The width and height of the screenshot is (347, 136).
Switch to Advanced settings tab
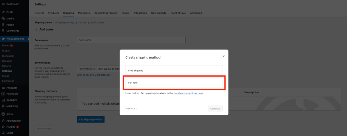click(x=196, y=13)
